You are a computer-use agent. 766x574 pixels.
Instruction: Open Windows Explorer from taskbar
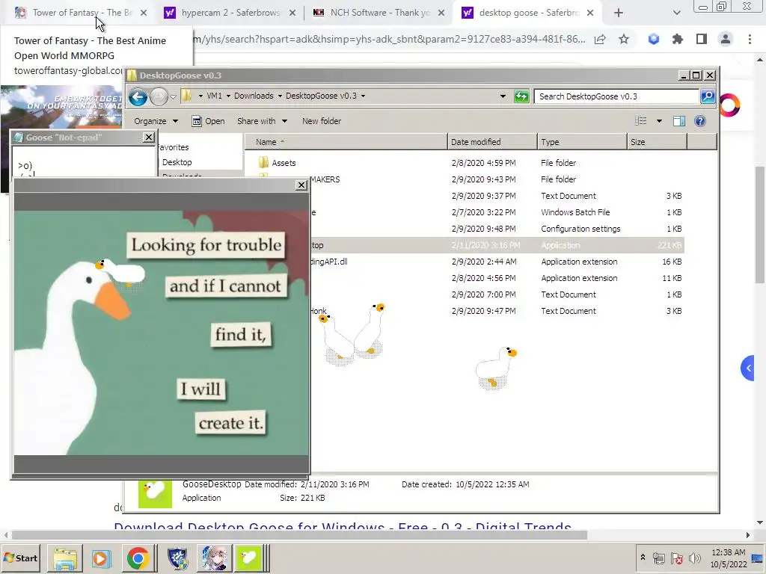(x=65, y=558)
